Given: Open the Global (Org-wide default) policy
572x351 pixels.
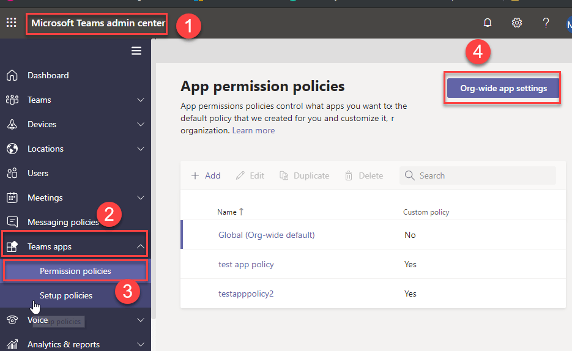Looking at the screenshot, I should [x=266, y=235].
